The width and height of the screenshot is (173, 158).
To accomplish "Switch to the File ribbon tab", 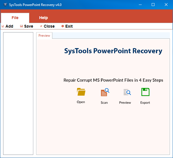I will tap(15, 18).
